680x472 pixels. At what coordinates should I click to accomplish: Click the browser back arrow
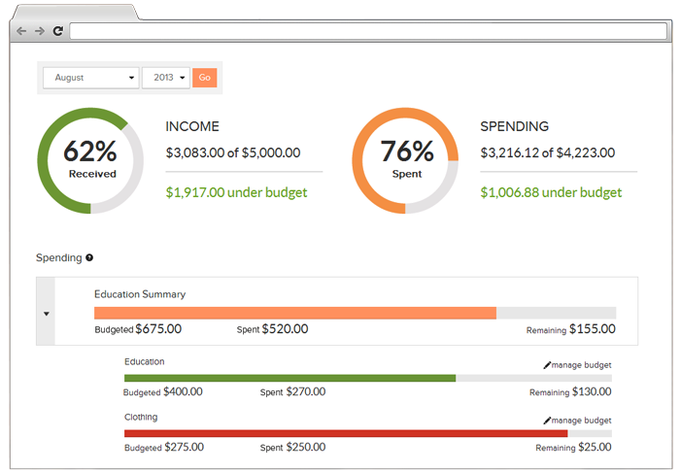coord(21,31)
